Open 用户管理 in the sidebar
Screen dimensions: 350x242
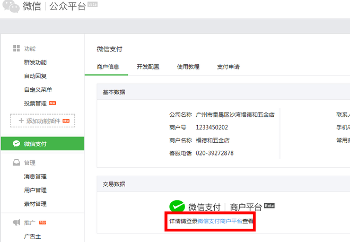36,190
